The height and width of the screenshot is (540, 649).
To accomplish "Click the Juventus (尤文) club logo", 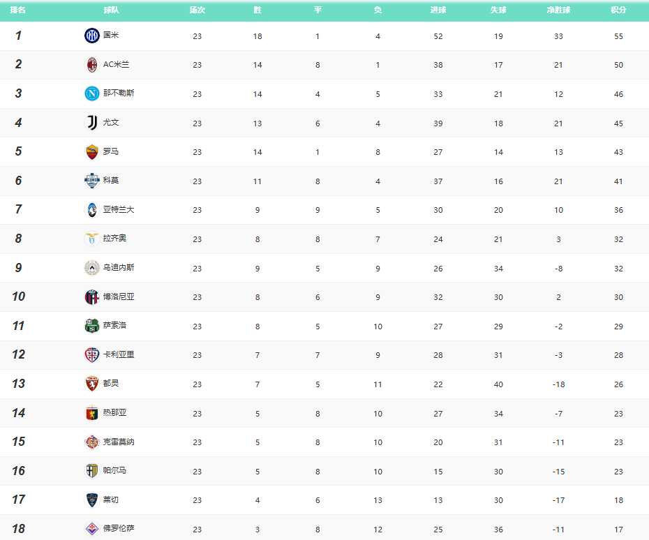I will click(92, 123).
